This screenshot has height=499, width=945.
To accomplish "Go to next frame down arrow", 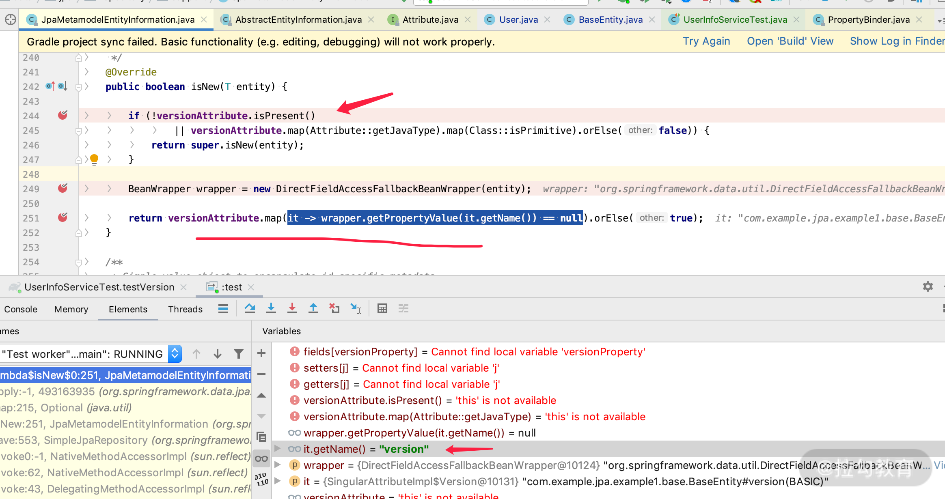I will tap(218, 354).
